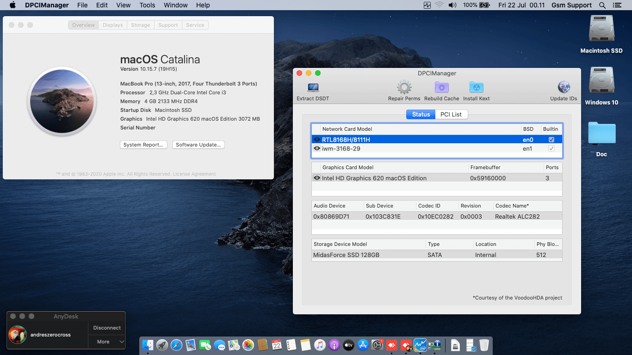Click the Rebuild Cache icon
The image size is (632, 355).
point(441,88)
